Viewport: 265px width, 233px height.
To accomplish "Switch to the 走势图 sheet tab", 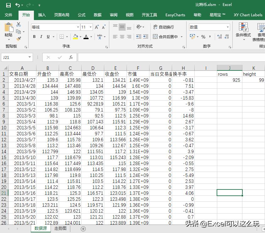I will pyautogui.click(x=60, y=229).
